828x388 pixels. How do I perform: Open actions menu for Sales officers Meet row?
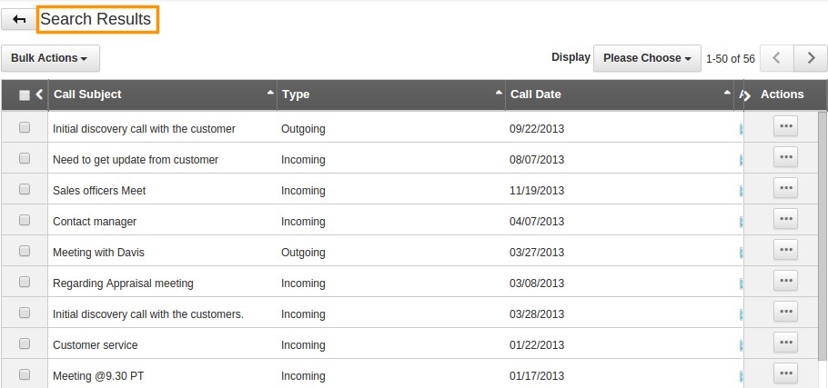[x=785, y=188]
